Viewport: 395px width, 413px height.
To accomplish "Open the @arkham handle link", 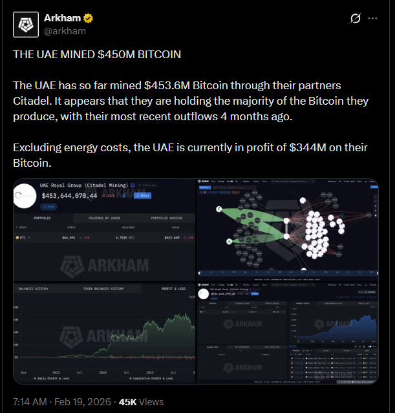I will (65, 30).
